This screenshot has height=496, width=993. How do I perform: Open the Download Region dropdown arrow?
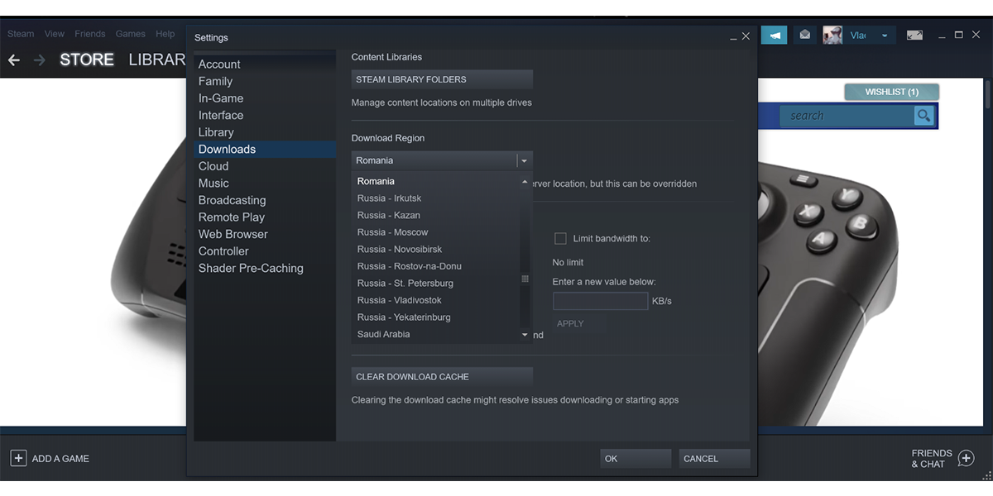[525, 160]
